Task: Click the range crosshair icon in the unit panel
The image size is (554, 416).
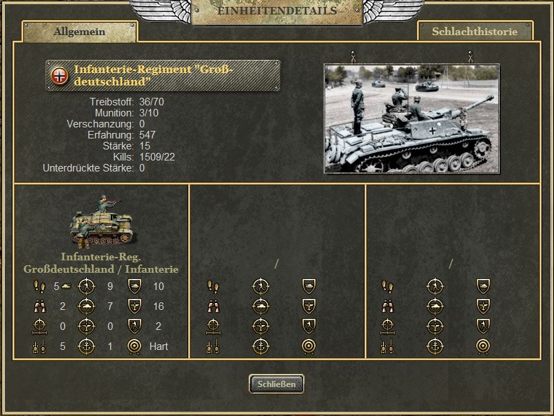Action: point(39,326)
